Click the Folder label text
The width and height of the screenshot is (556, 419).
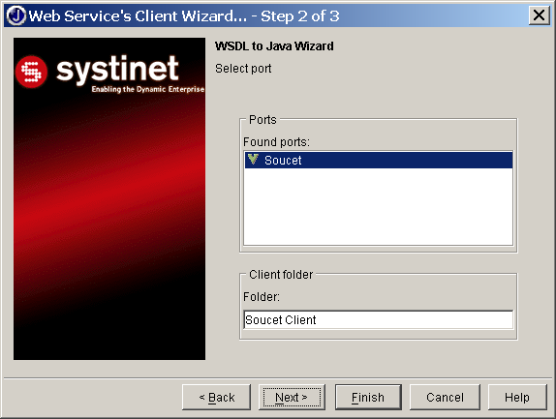click(261, 297)
